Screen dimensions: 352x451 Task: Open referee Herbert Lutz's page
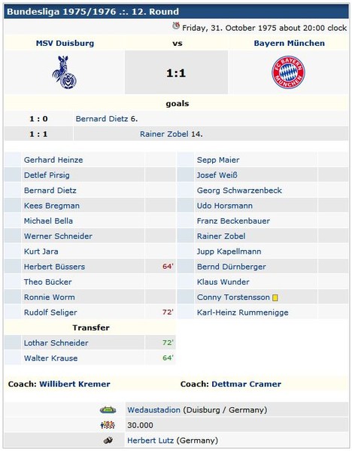click(x=150, y=440)
